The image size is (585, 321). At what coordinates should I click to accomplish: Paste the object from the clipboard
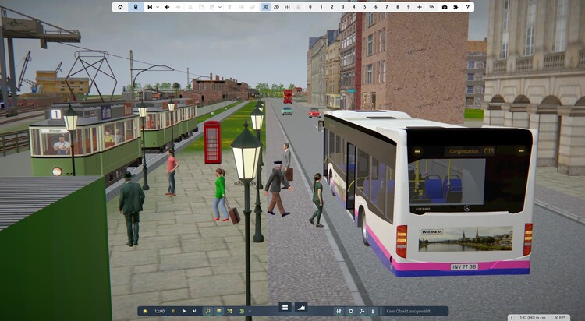212,7
